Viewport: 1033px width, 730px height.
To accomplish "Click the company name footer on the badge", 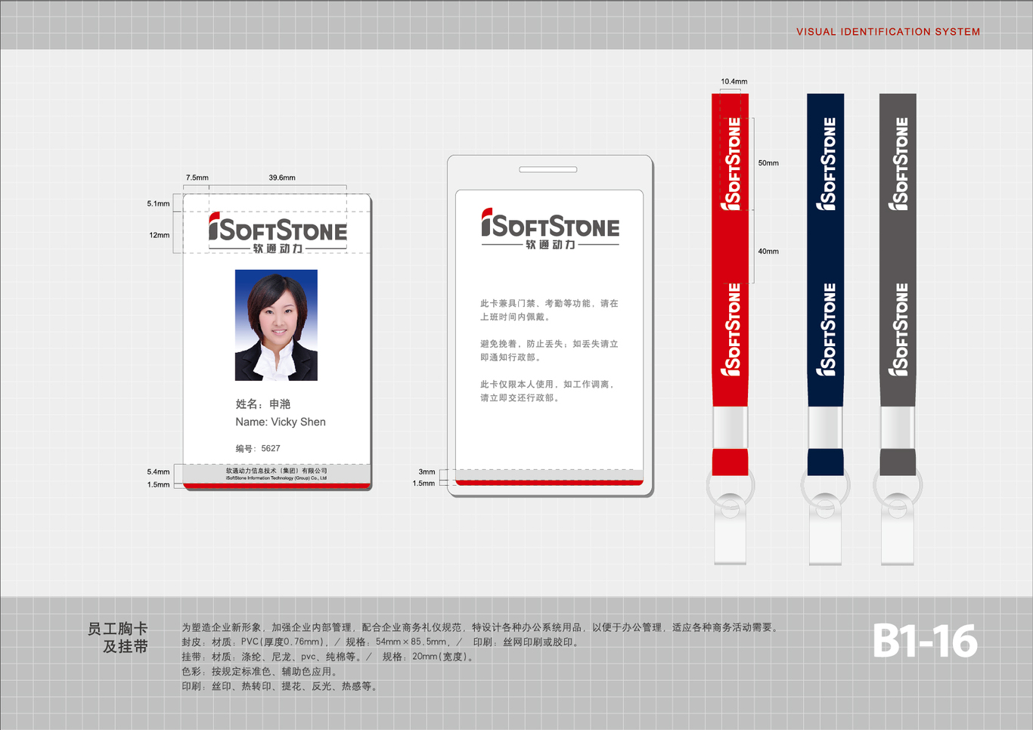I will (x=277, y=474).
